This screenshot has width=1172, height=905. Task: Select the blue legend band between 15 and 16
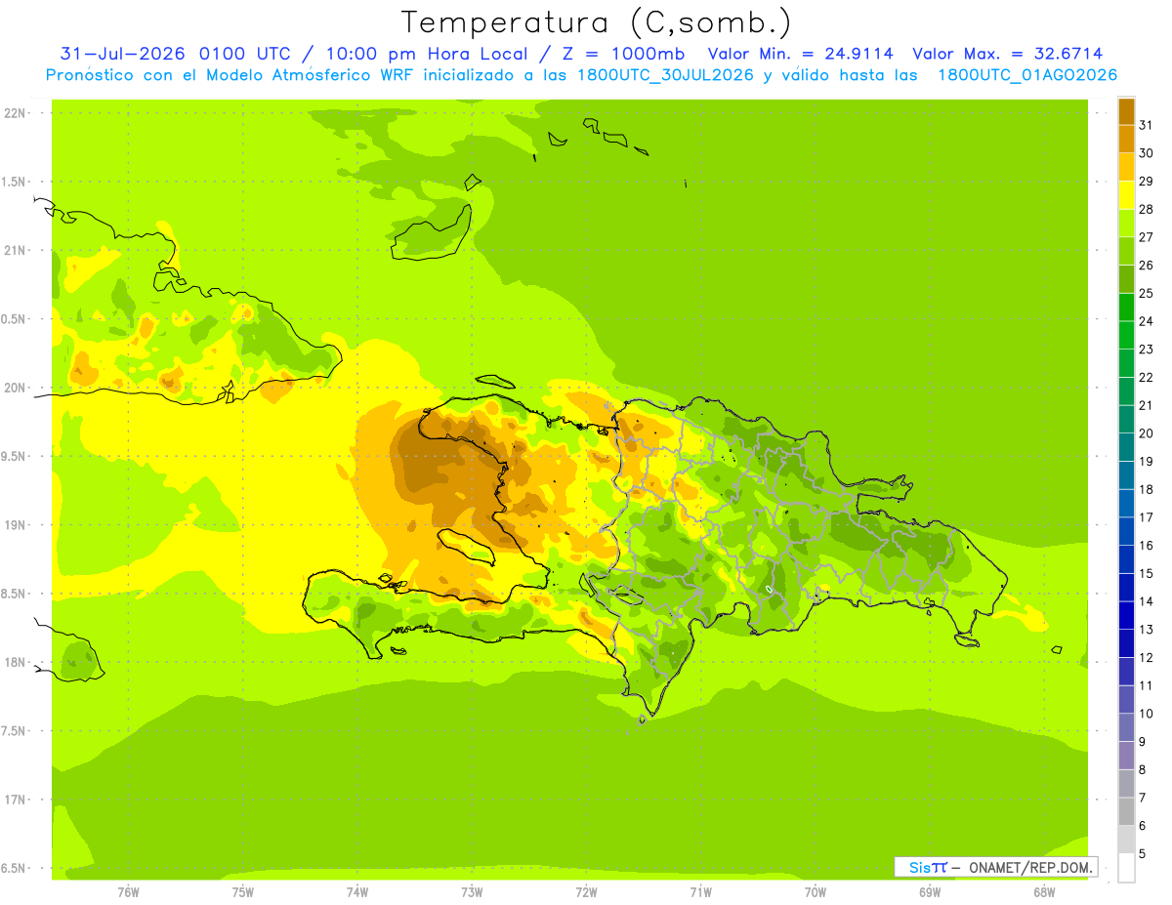pyautogui.click(x=1126, y=559)
